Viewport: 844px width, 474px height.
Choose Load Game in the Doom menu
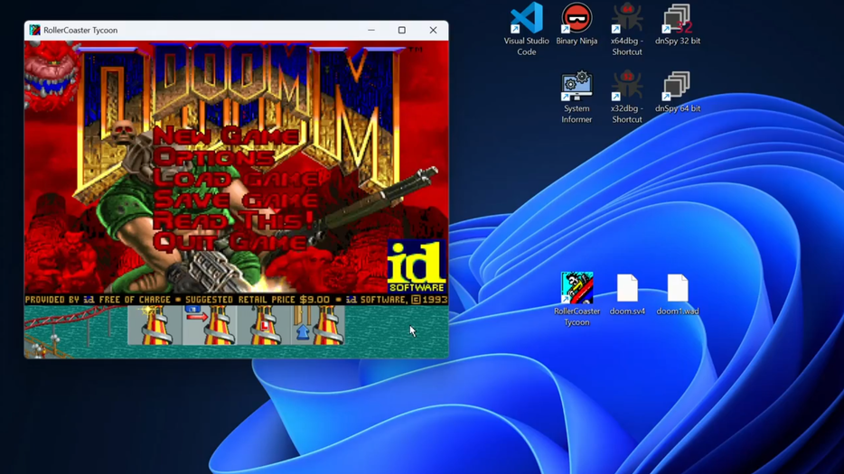pyautogui.click(x=236, y=178)
